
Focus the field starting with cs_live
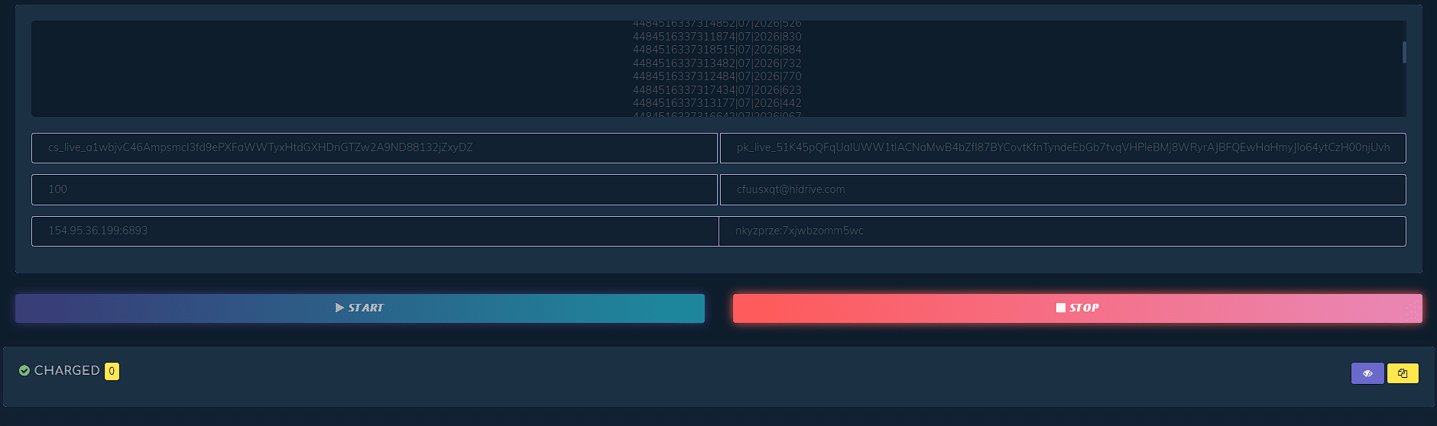375,147
